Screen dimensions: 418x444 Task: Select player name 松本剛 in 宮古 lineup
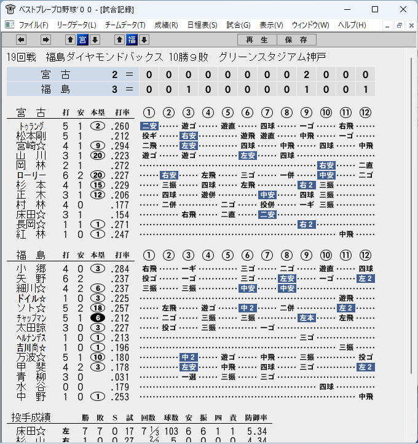(31, 136)
